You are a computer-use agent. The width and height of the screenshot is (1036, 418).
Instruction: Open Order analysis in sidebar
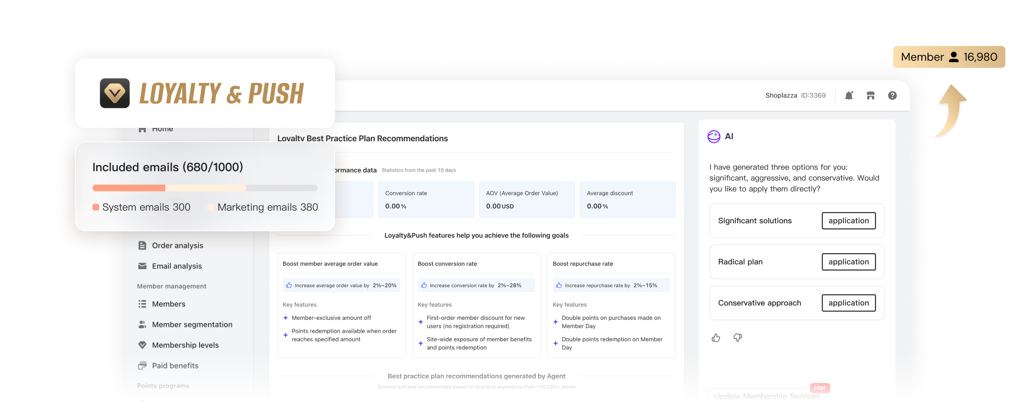click(x=177, y=245)
